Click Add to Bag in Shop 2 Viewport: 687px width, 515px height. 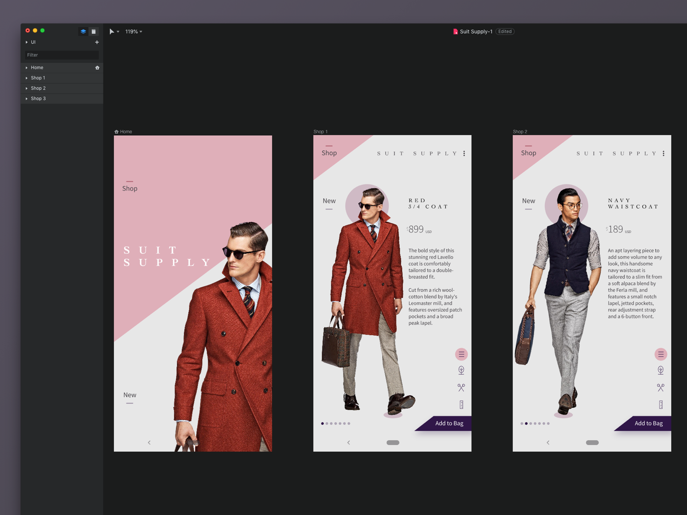tap(649, 423)
